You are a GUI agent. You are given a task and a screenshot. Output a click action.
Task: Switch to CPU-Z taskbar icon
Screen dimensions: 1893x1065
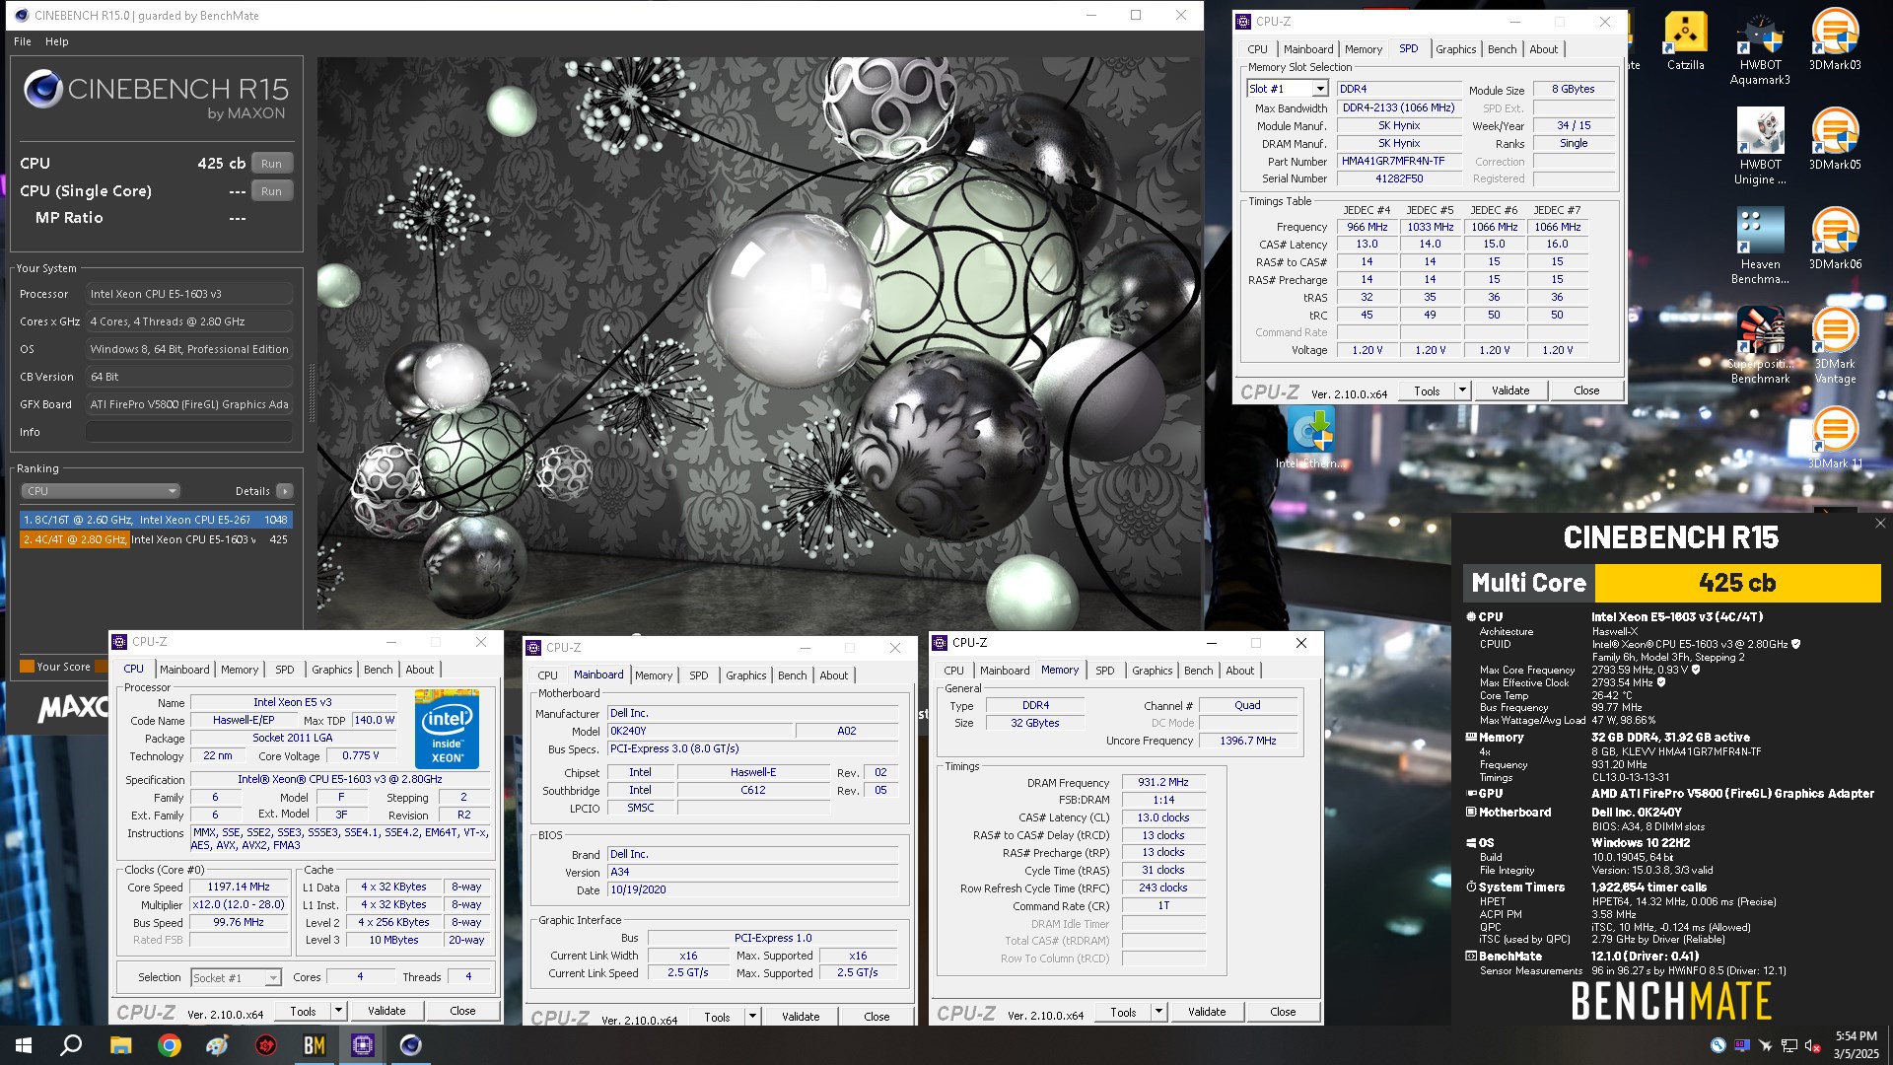[x=363, y=1045]
